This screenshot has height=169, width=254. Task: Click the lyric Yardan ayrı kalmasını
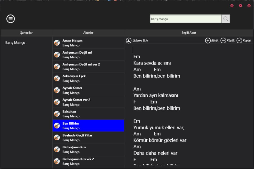click(156, 95)
